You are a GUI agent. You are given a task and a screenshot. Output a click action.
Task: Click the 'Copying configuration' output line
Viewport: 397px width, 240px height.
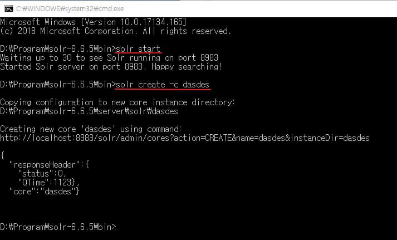point(117,102)
